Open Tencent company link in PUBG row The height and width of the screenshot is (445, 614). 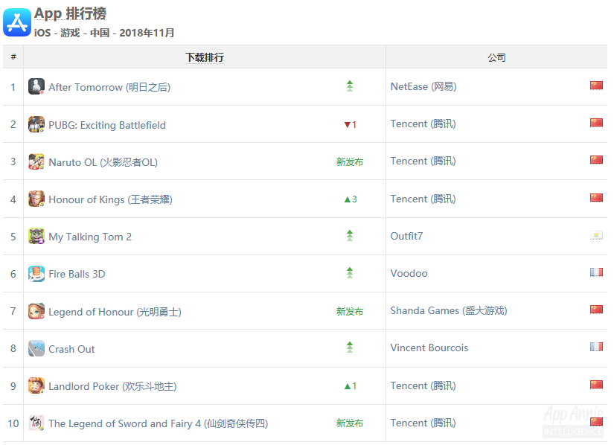423,124
